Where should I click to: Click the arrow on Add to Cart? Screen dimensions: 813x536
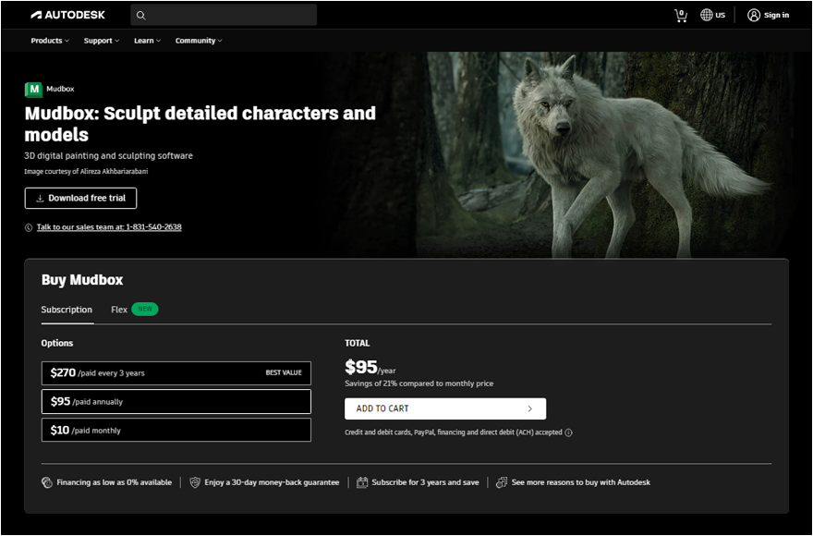(530, 408)
